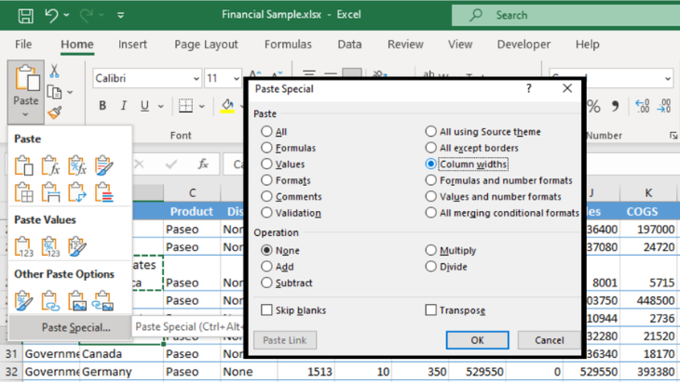Choose No Borders paste icon
The width and height of the screenshot is (680, 382).
(24, 192)
